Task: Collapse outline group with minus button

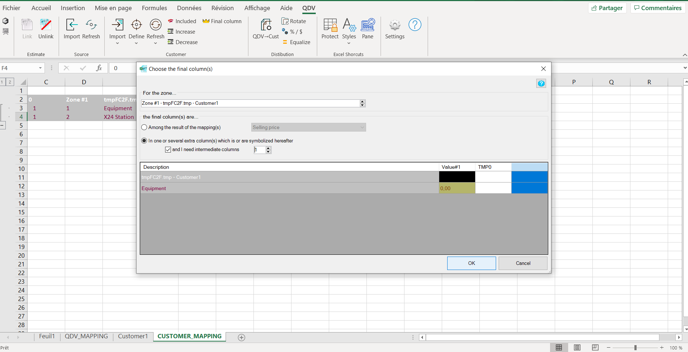Action: point(2,125)
